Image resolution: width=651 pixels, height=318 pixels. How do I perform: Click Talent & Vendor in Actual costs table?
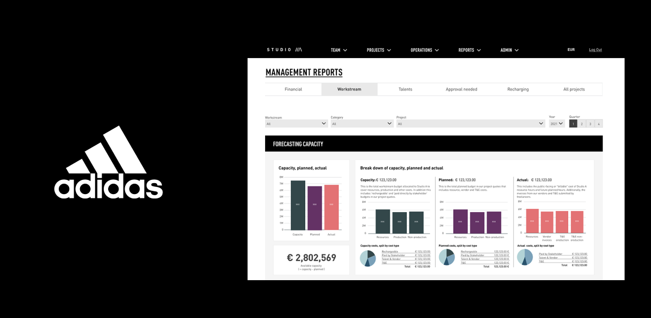coord(563,258)
